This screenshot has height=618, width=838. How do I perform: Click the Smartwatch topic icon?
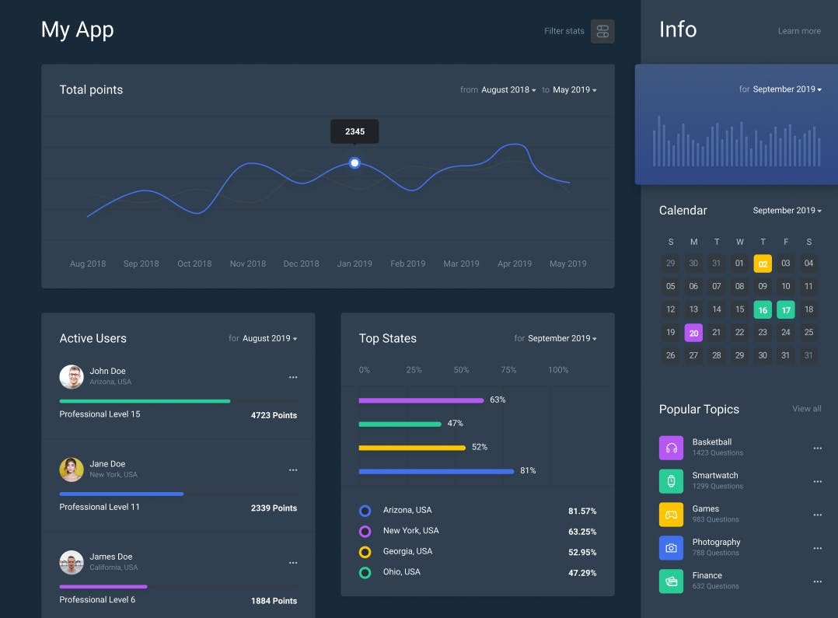pyautogui.click(x=671, y=481)
